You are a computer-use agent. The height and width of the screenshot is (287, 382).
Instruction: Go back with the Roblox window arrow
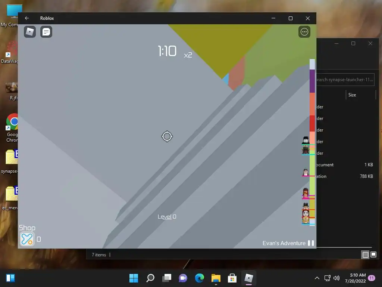tap(27, 18)
